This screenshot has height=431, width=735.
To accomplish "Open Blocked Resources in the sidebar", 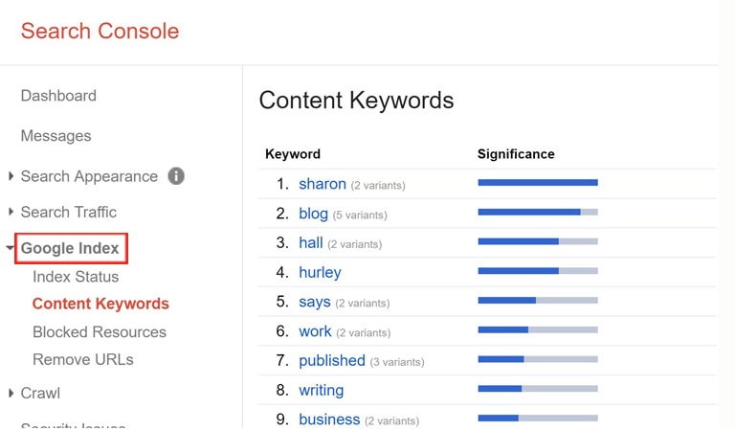I will 100,332.
